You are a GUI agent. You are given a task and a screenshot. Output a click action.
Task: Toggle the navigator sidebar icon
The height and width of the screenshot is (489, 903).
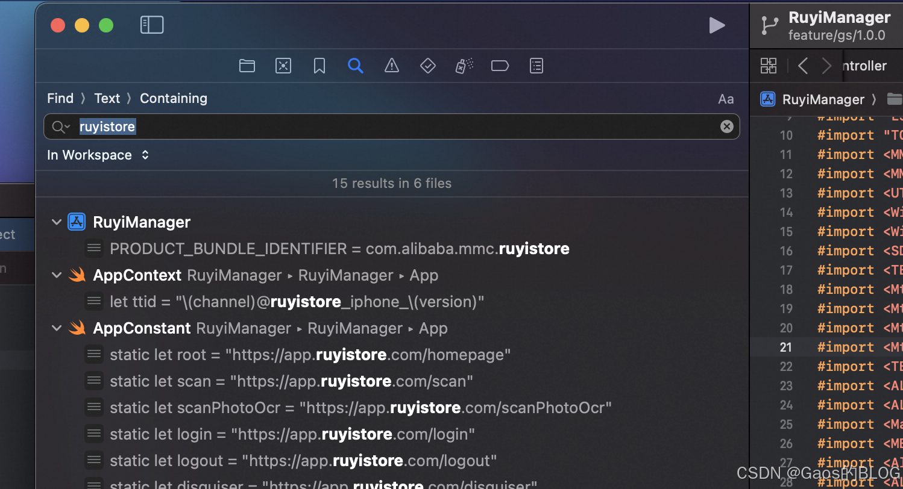click(x=152, y=25)
